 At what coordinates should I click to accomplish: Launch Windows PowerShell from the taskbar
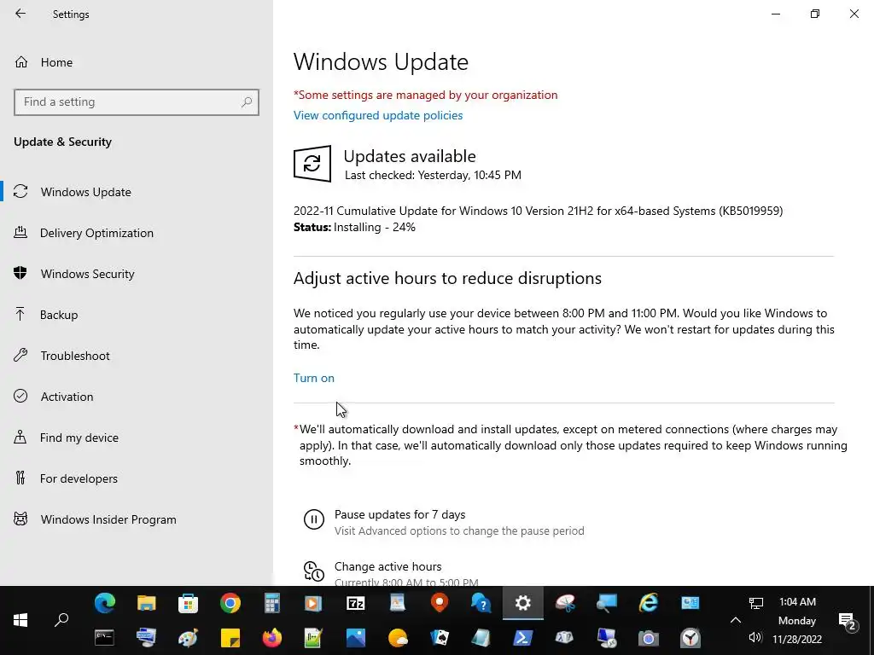(x=523, y=638)
